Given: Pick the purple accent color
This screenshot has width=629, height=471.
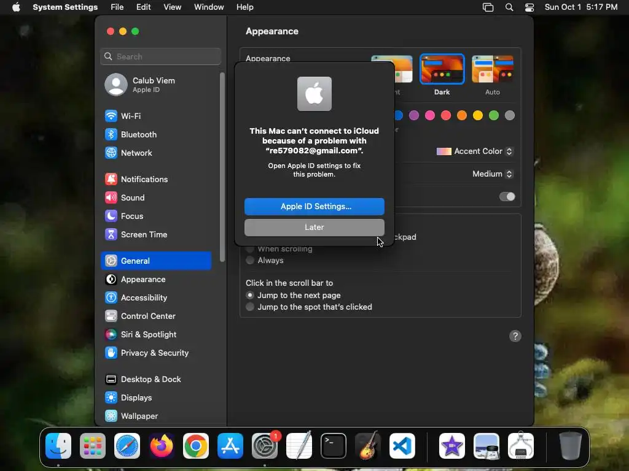Looking at the screenshot, I should pyautogui.click(x=414, y=116).
